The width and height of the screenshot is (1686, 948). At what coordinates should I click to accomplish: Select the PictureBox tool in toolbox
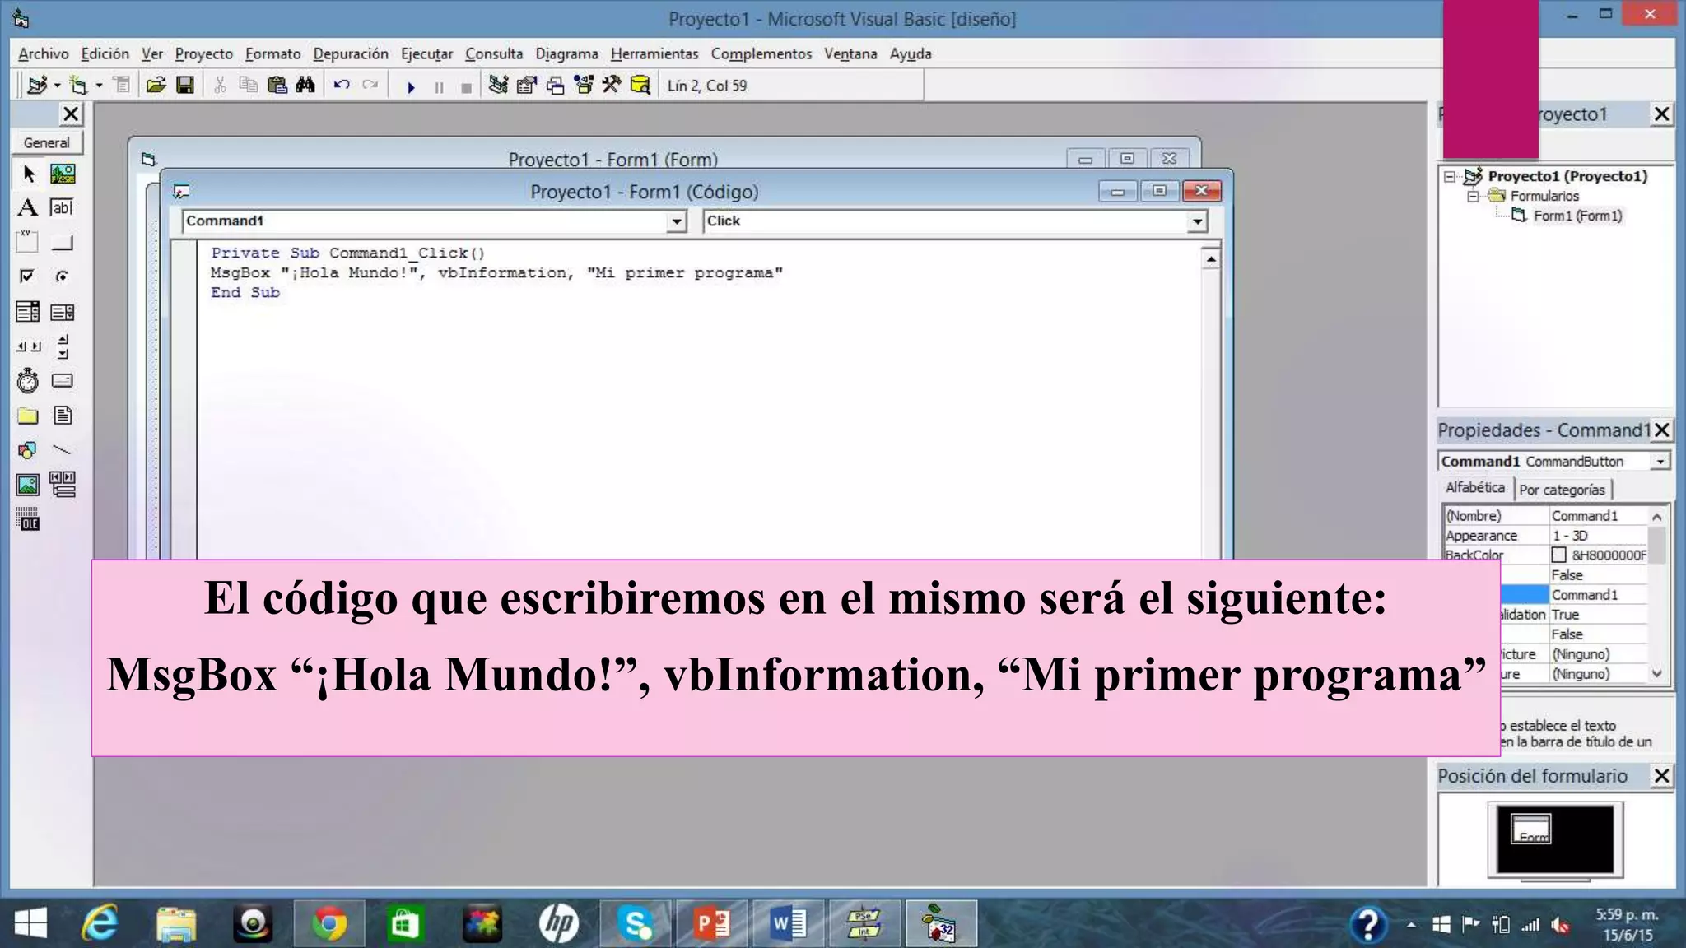(63, 174)
